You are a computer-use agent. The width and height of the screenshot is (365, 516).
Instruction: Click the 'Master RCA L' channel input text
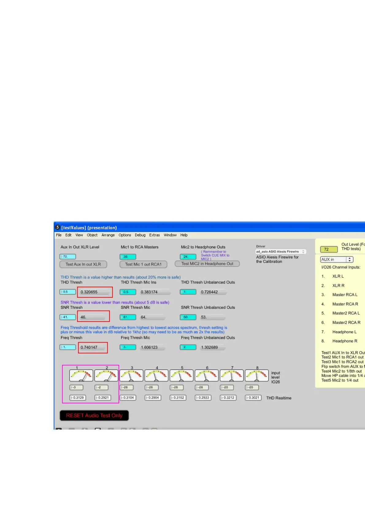click(345, 295)
